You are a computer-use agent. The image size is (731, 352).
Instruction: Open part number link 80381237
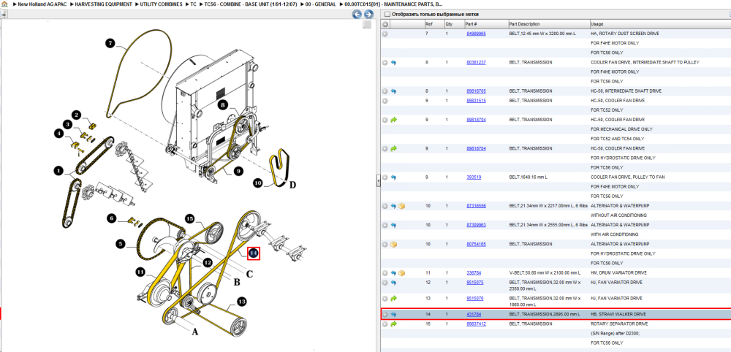tap(477, 62)
